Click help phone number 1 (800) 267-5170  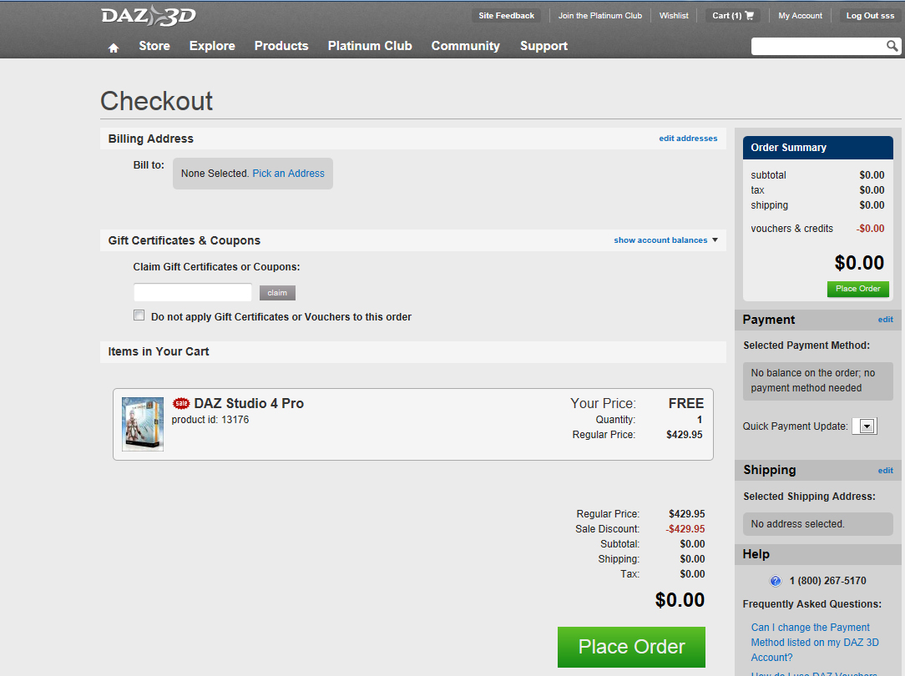click(827, 581)
